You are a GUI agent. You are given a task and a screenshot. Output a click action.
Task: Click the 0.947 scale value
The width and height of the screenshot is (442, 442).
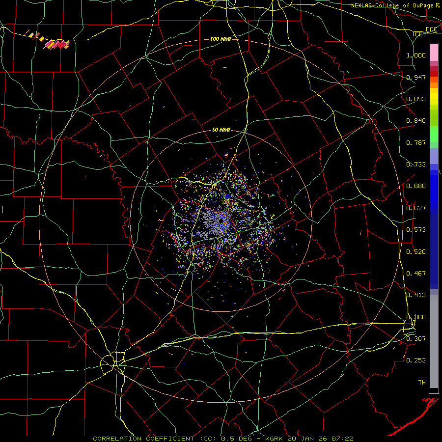[x=416, y=77]
